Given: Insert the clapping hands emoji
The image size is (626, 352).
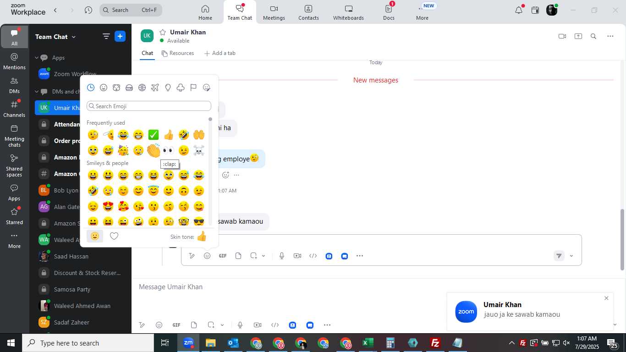Looking at the screenshot, I should pyautogui.click(x=154, y=150).
